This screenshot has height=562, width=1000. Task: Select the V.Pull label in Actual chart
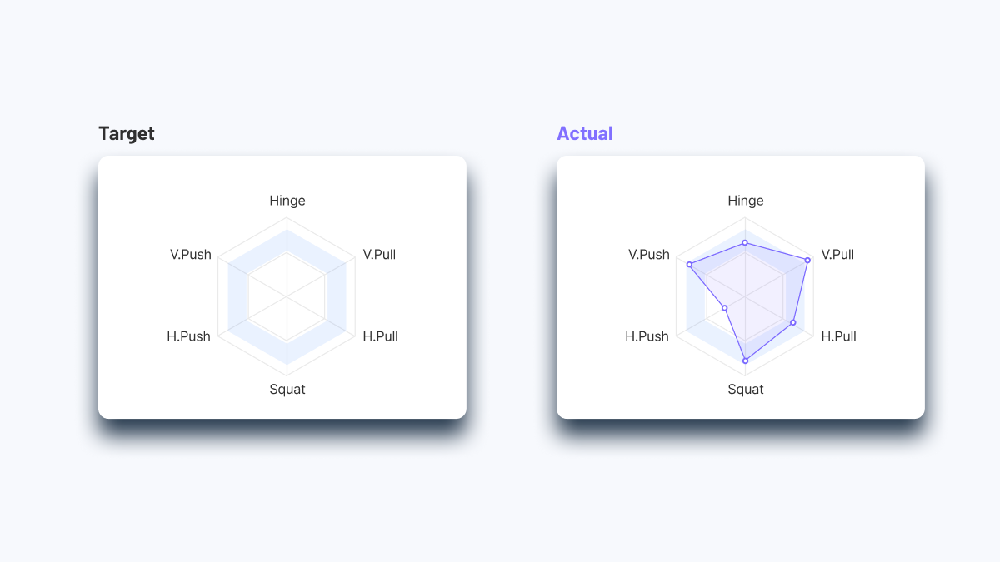(838, 255)
